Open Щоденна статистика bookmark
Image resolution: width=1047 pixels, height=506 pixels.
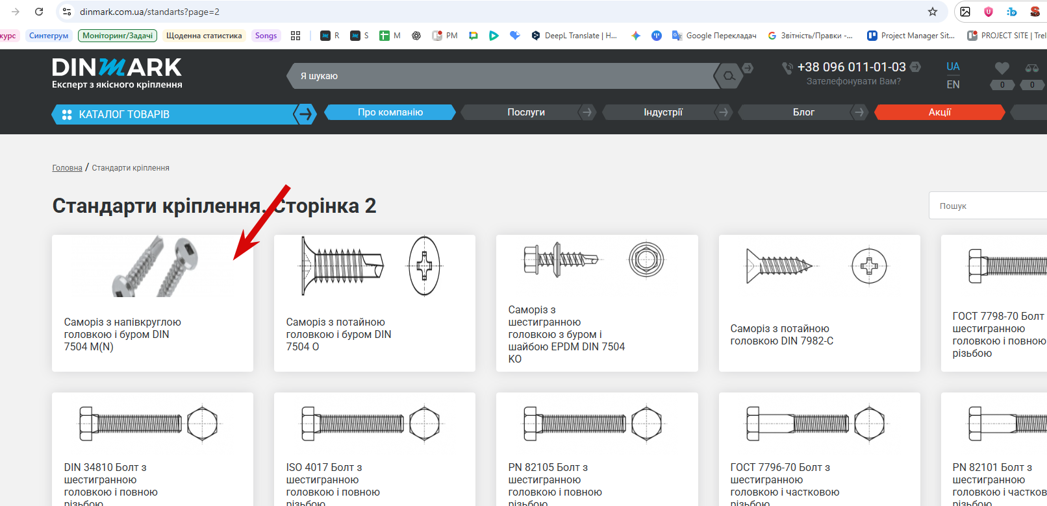click(x=204, y=36)
